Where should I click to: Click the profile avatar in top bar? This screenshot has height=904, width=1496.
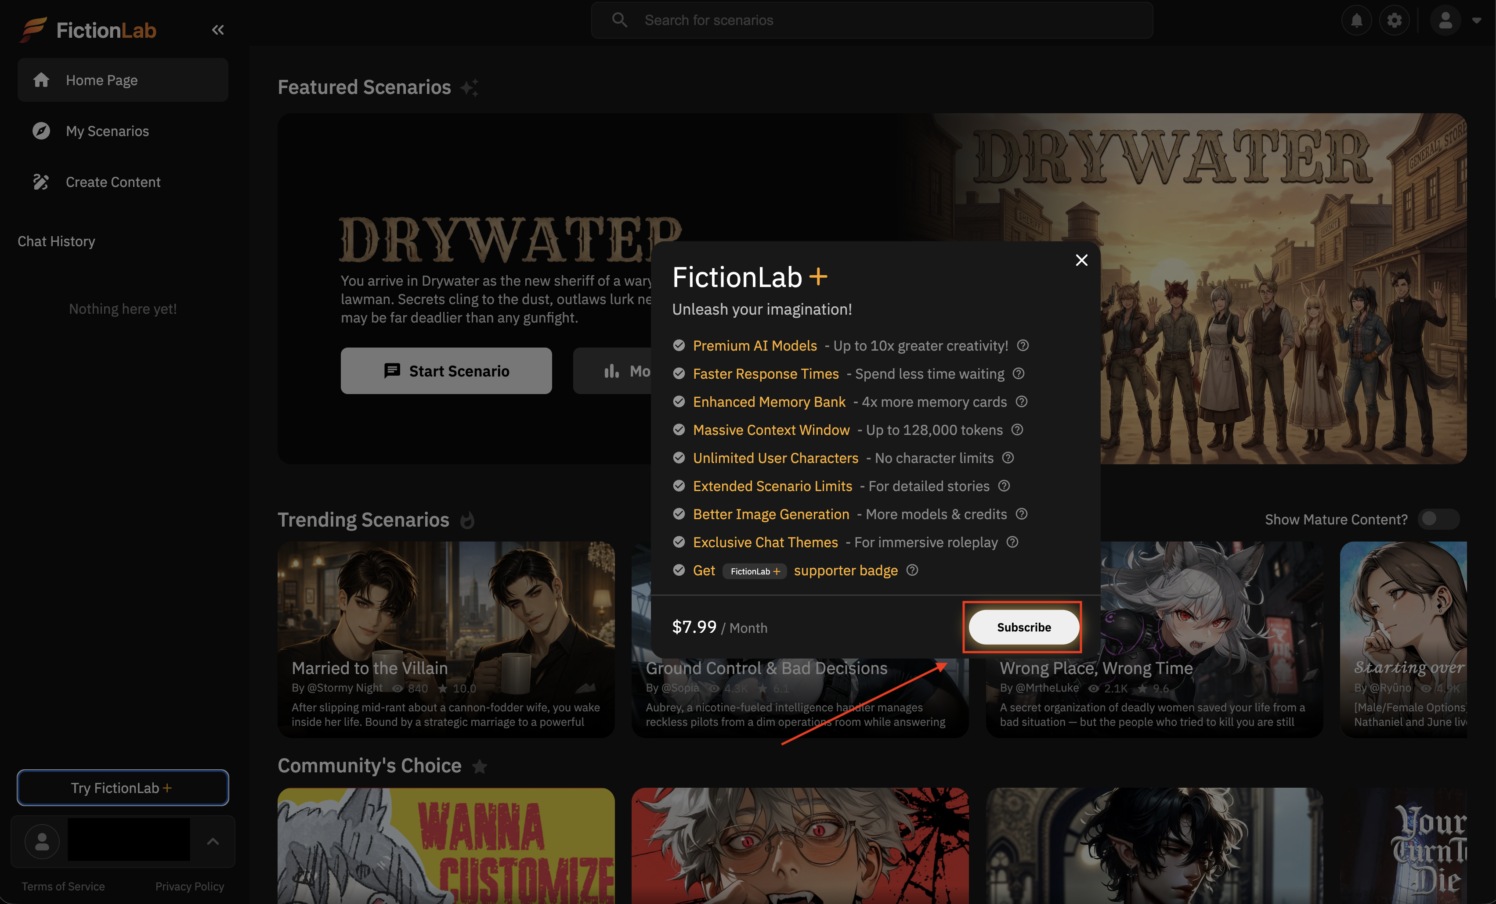coord(1445,21)
